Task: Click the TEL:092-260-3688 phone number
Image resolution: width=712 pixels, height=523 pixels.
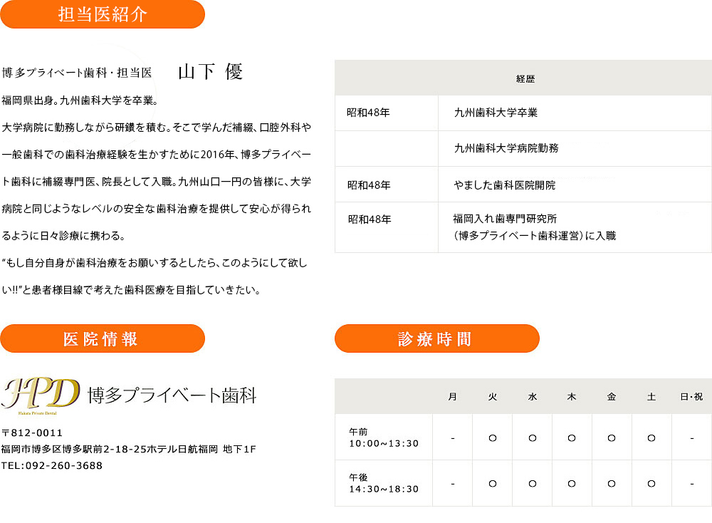Action: [52, 465]
